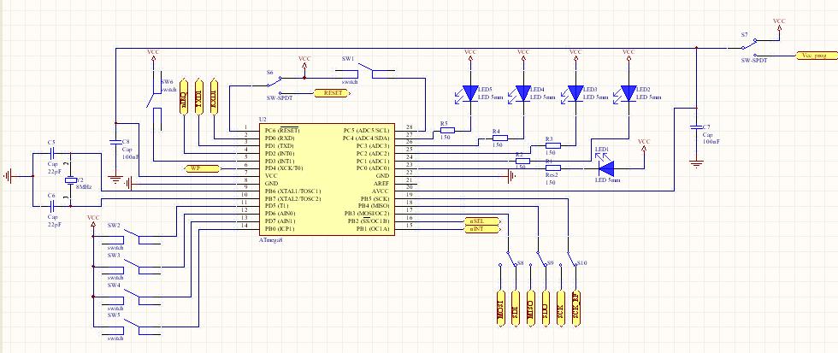Select the LED4 diode symbol
The image size is (838, 353).
click(x=522, y=93)
